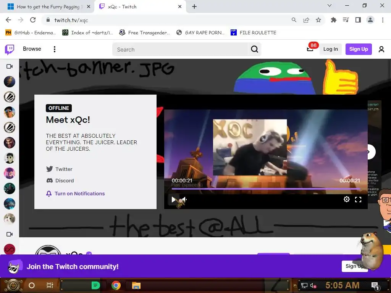Open Chrome tab search chevron
The width and height of the screenshot is (391, 293).
coord(330,5)
